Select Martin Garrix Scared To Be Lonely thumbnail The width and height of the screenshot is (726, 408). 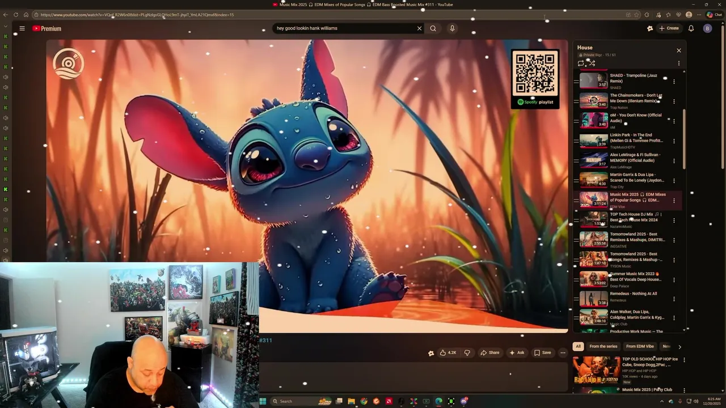pyautogui.click(x=593, y=180)
